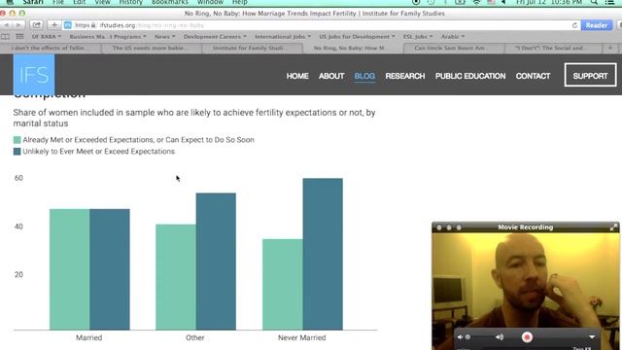This screenshot has width=622, height=350.
Task: Click the dark blue legend swatch
Action: pos(17,152)
